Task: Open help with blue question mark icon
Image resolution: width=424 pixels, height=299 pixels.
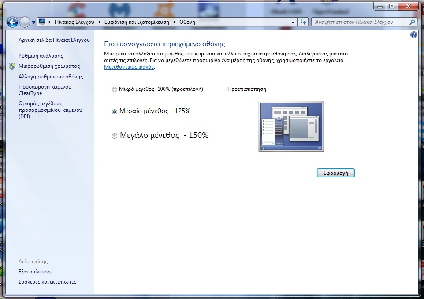Action: pyautogui.click(x=414, y=35)
